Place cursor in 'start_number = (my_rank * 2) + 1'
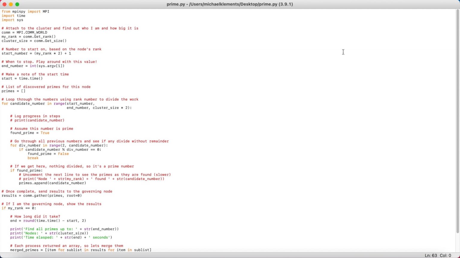460x258 pixels. 36,54
